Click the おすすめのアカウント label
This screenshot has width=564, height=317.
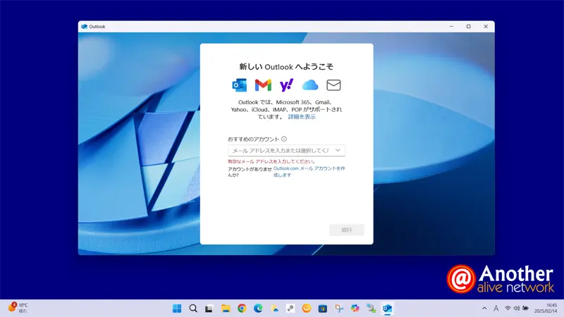[254, 139]
